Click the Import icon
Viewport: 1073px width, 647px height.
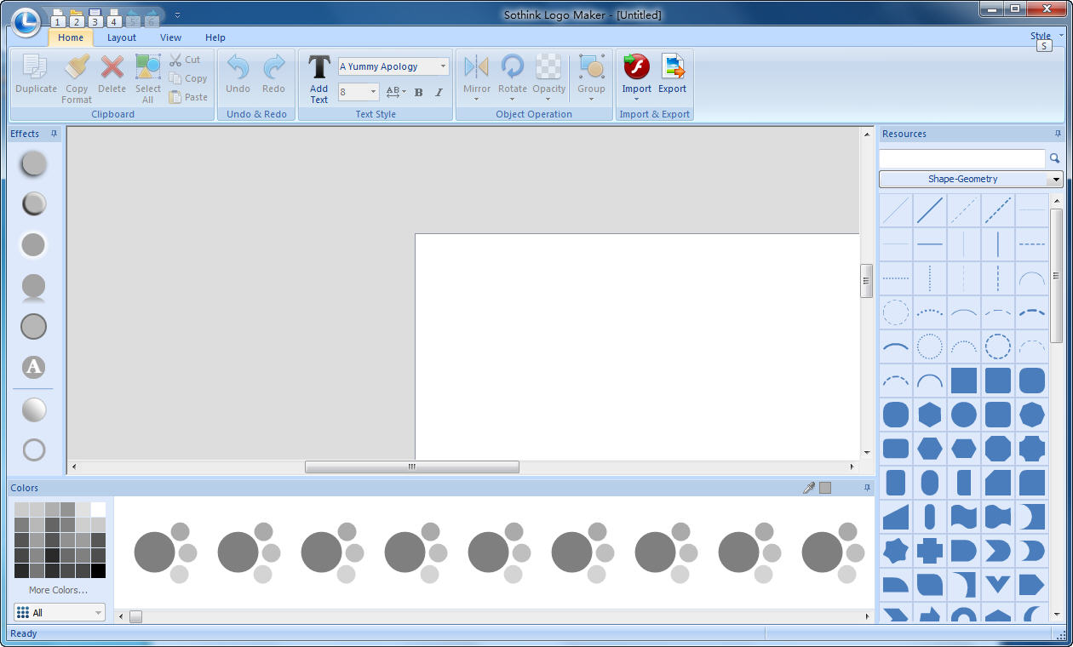pos(636,67)
